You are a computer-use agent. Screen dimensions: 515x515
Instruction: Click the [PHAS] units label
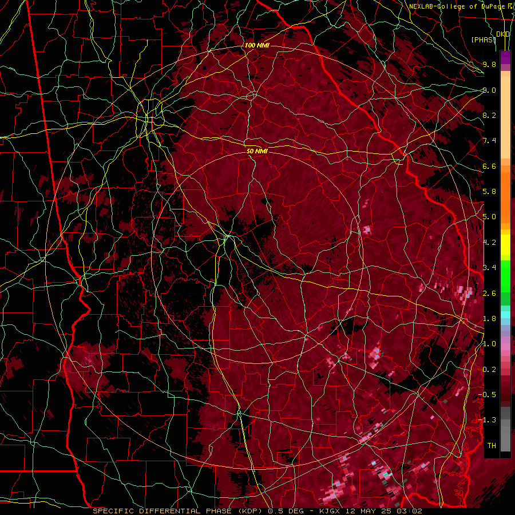(x=484, y=39)
